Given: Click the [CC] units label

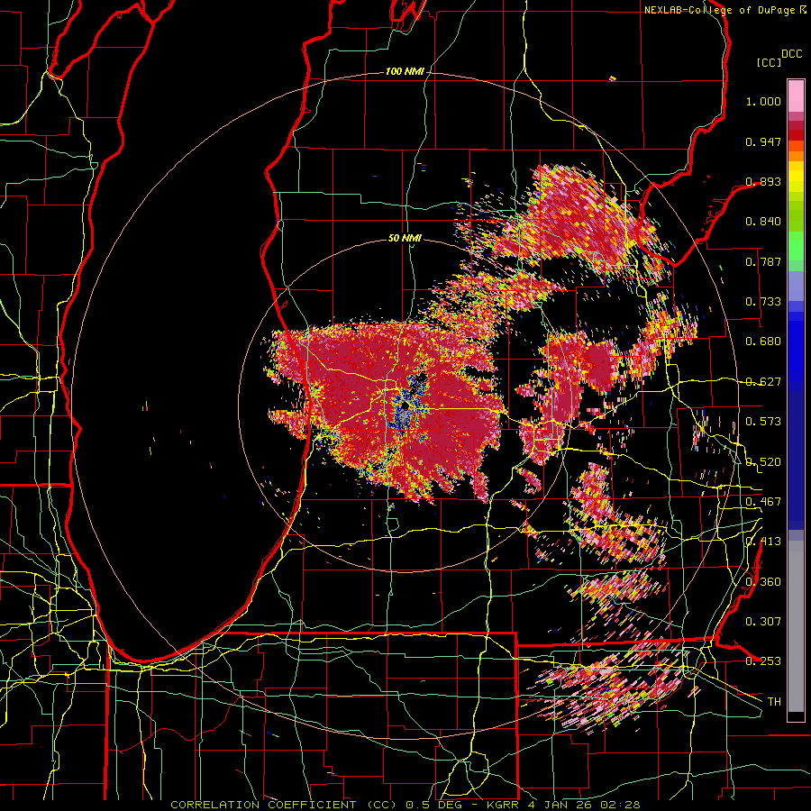Looking at the screenshot, I should pos(770,62).
